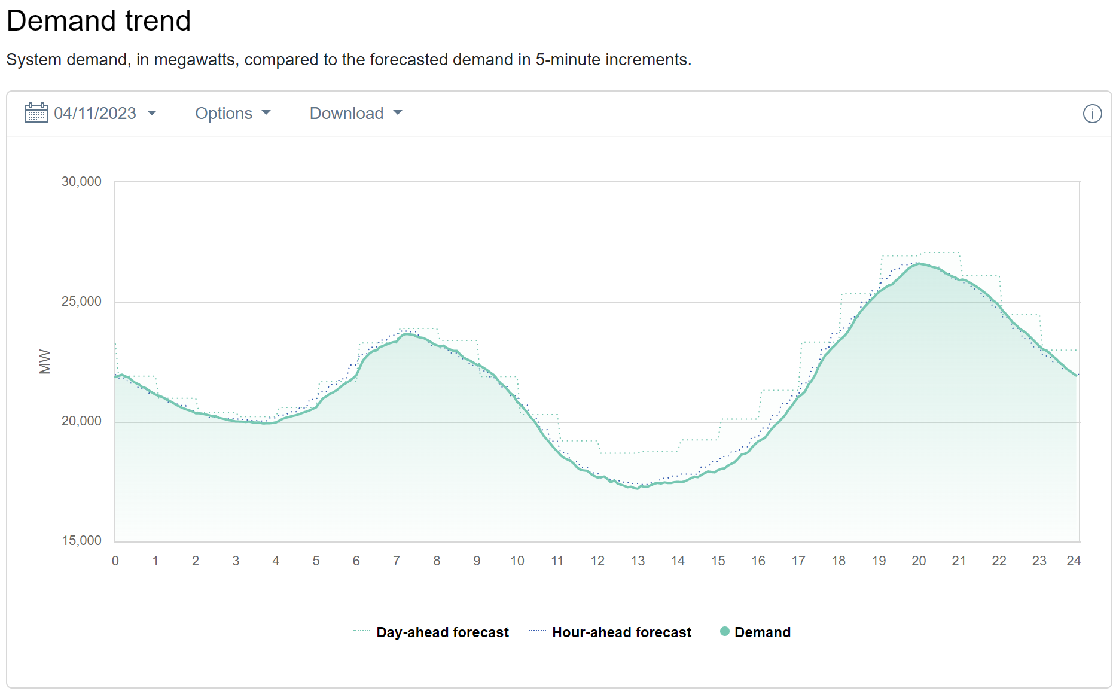The height and width of the screenshot is (697, 1119).
Task: Toggle the Hour-ahead forecast series label
Action: pos(621,632)
